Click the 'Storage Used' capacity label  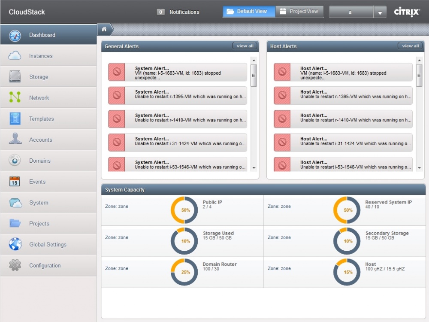pyautogui.click(x=218, y=233)
